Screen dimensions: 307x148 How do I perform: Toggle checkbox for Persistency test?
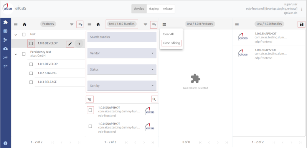[x=24, y=54]
